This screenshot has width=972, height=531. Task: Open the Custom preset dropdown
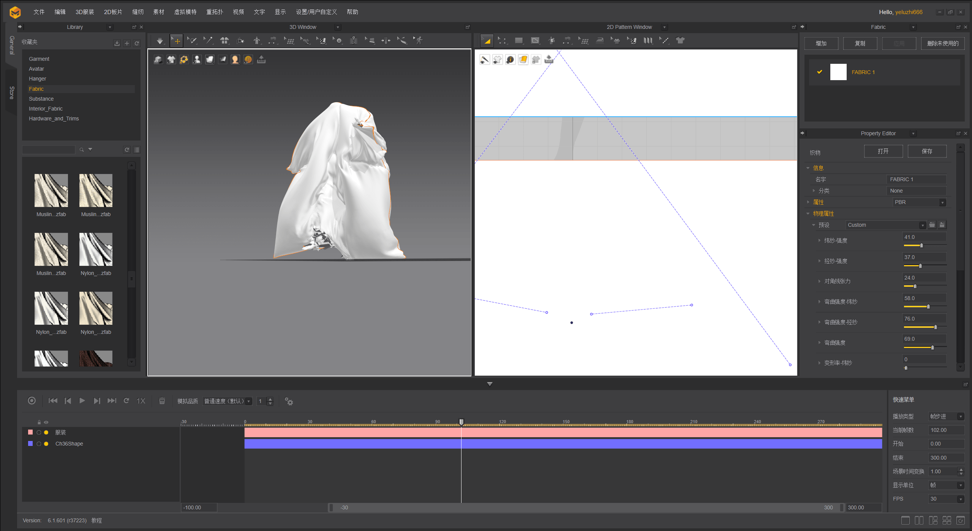pyautogui.click(x=922, y=225)
